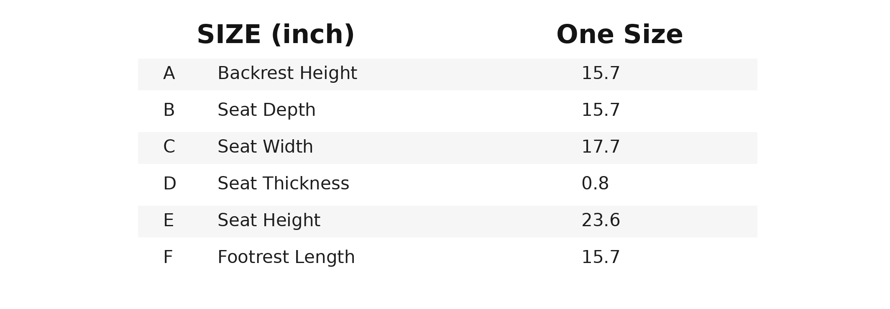Click Seat Depth value 15.7
Image resolution: width=890 pixels, height=309 pixels.
coord(601,110)
